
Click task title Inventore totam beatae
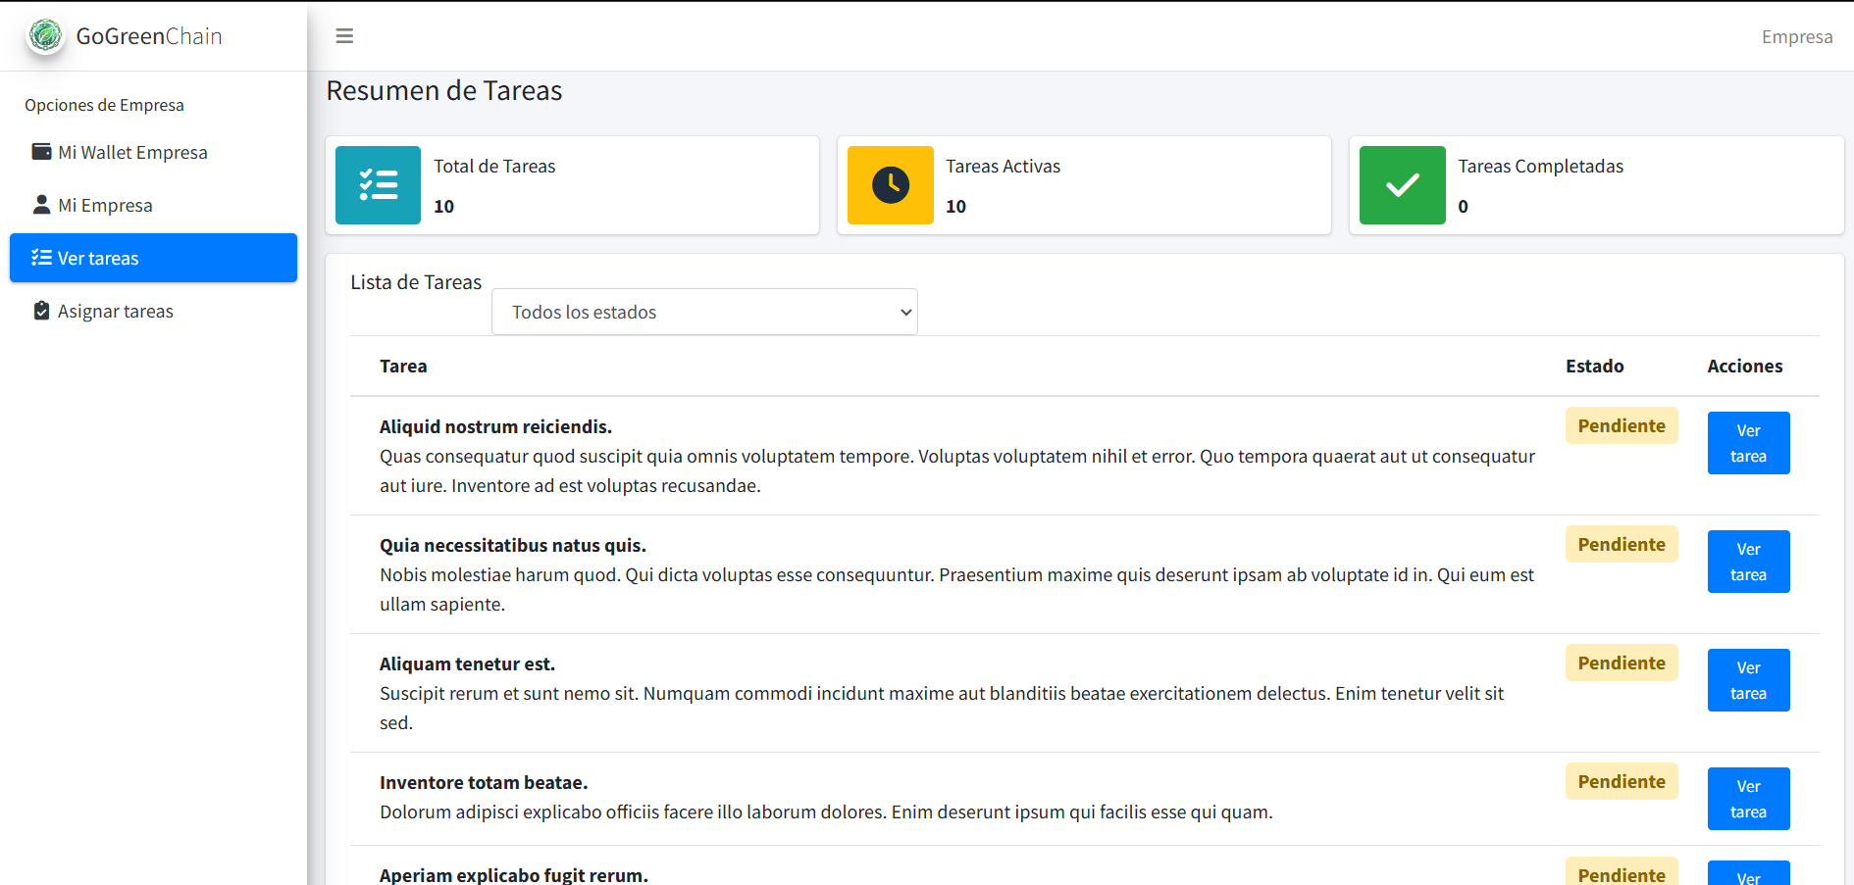(484, 782)
